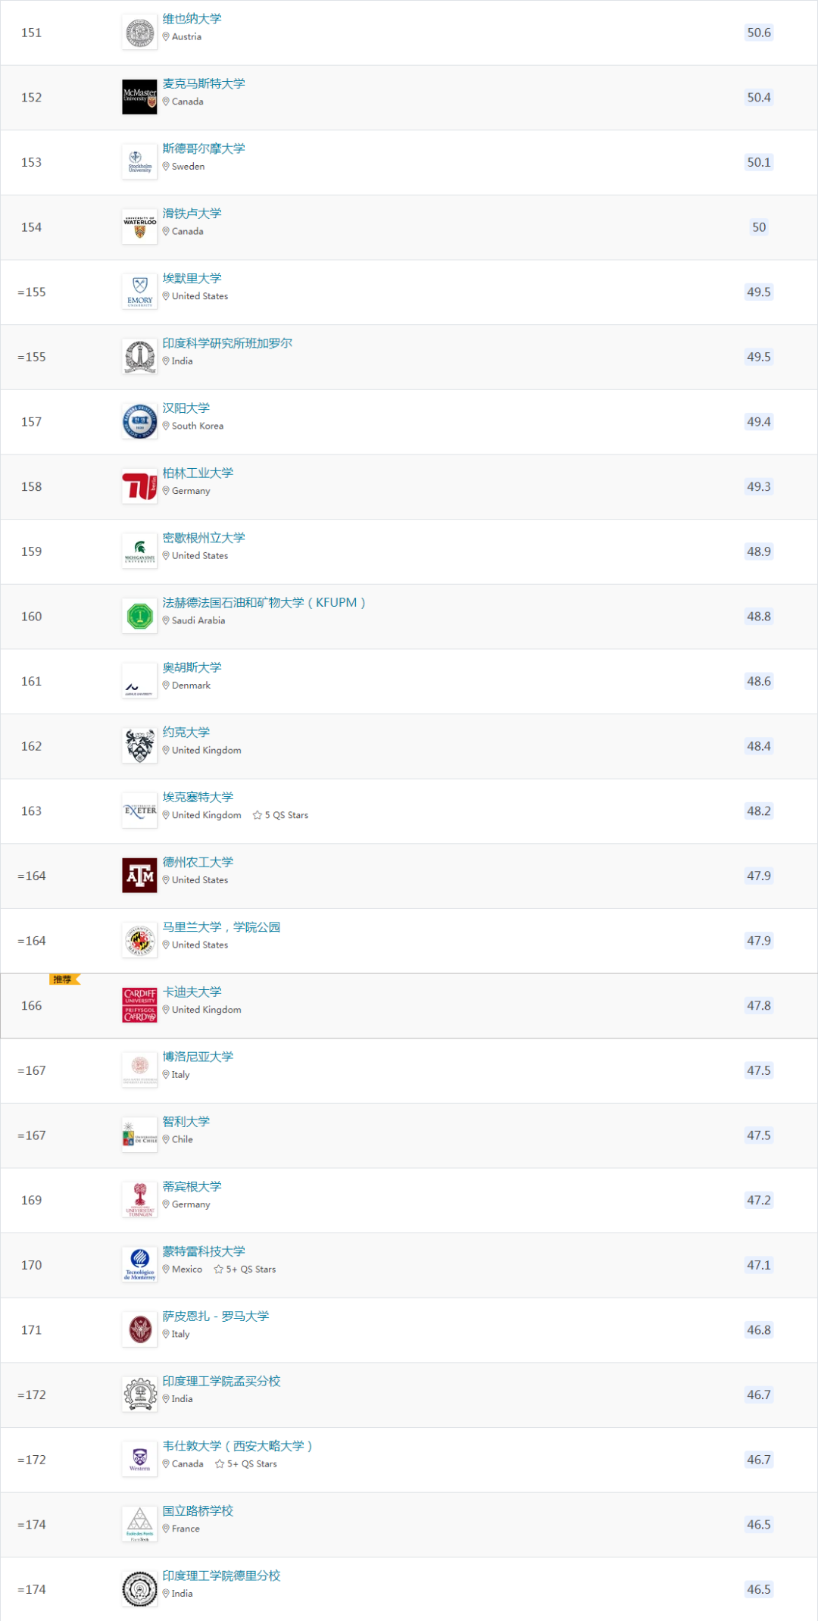Viewport: 818px width, 1621px height.
Task: Click the Texas A&M maroon logo
Action: click(x=139, y=876)
